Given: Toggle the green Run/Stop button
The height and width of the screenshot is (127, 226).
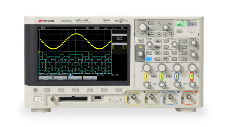Looking at the screenshot, I should tap(180, 24).
